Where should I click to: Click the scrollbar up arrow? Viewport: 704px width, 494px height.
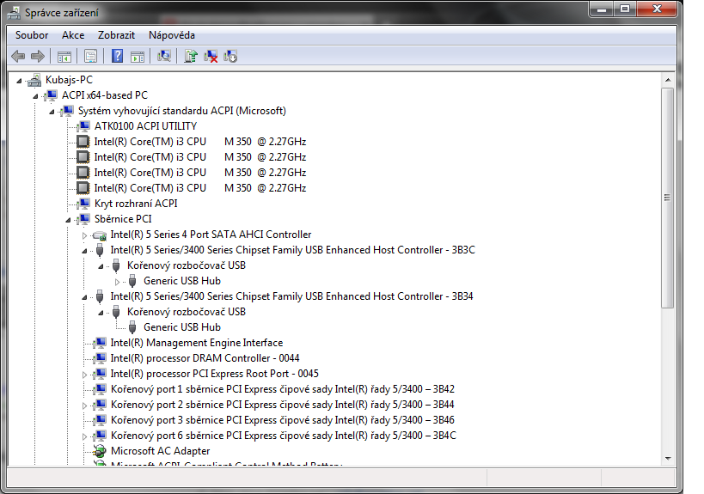coord(668,80)
